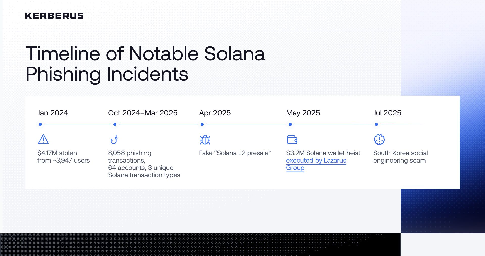Click the May 2025 date label
The image size is (485, 256).
click(303, 113)
